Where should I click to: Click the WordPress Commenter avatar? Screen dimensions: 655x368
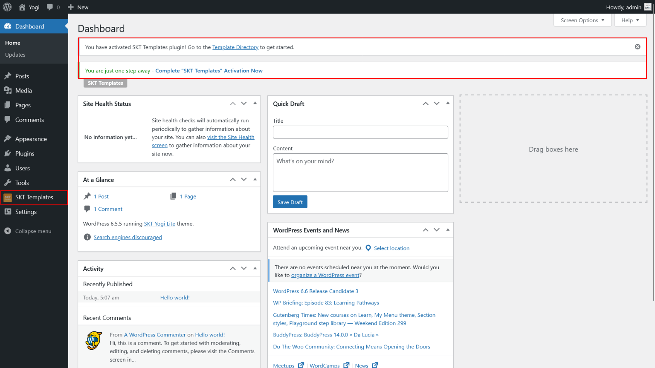pyautogui.click(x=94, y=341)
